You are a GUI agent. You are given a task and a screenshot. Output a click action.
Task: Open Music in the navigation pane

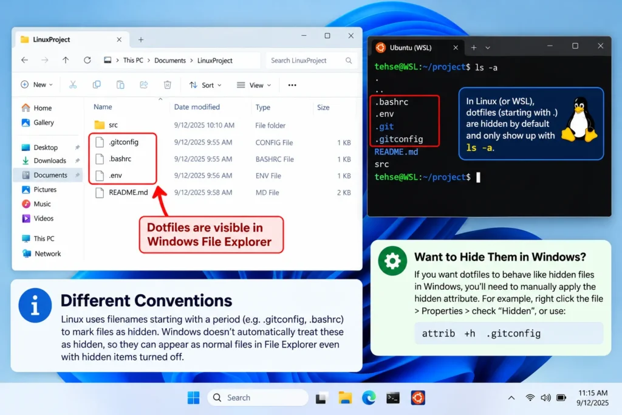click(x=36, y=204)
